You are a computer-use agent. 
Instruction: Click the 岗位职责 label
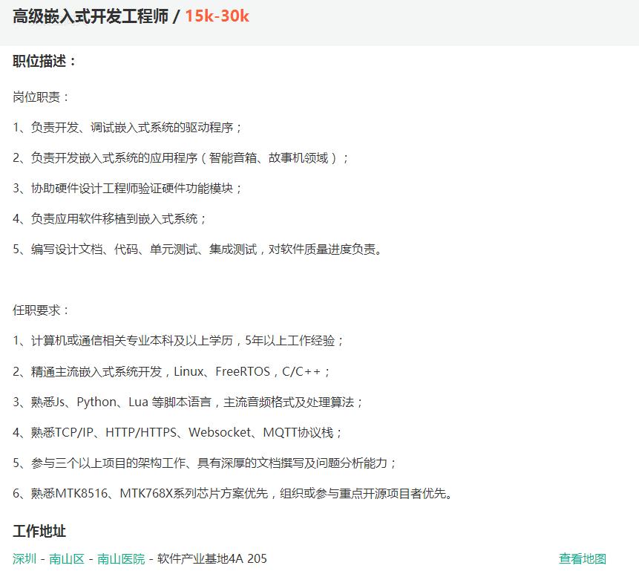tap(41, 97)
